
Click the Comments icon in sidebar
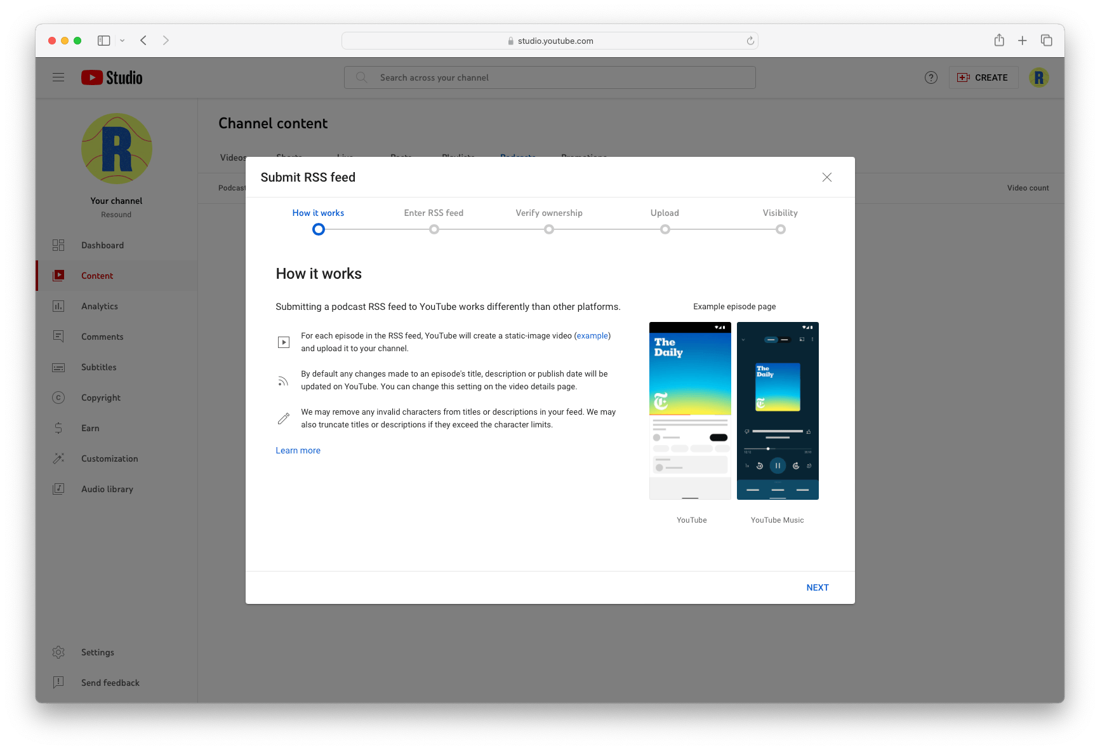58,337
